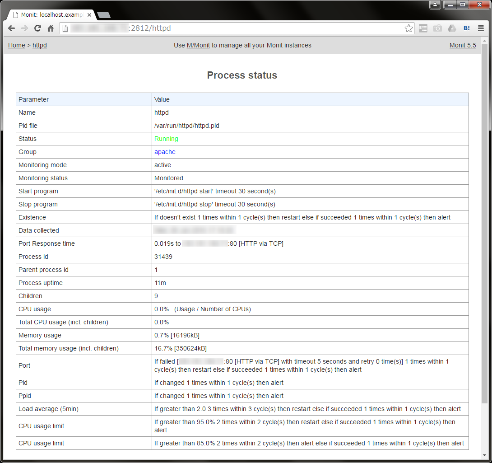Click the Home breadcrumb link

coord(17,45)
